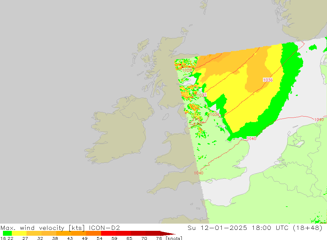Screen dimensions: 327x240
Task: Click the "65" value under the legend
Action: point(129,238)
